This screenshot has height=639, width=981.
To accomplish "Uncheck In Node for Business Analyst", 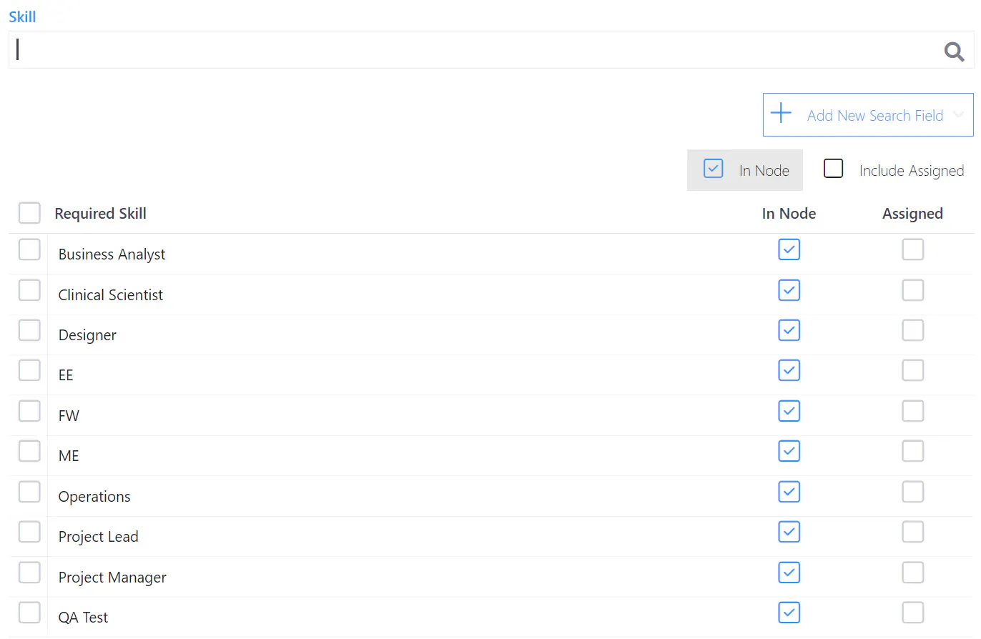I will [x=789, y=249].
